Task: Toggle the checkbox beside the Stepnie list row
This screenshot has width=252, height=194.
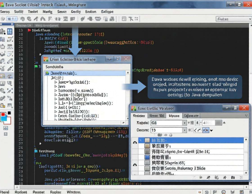Action: (x=147, y=164)
